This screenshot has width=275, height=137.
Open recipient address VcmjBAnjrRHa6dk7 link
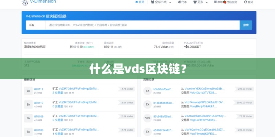click(203, 107)
